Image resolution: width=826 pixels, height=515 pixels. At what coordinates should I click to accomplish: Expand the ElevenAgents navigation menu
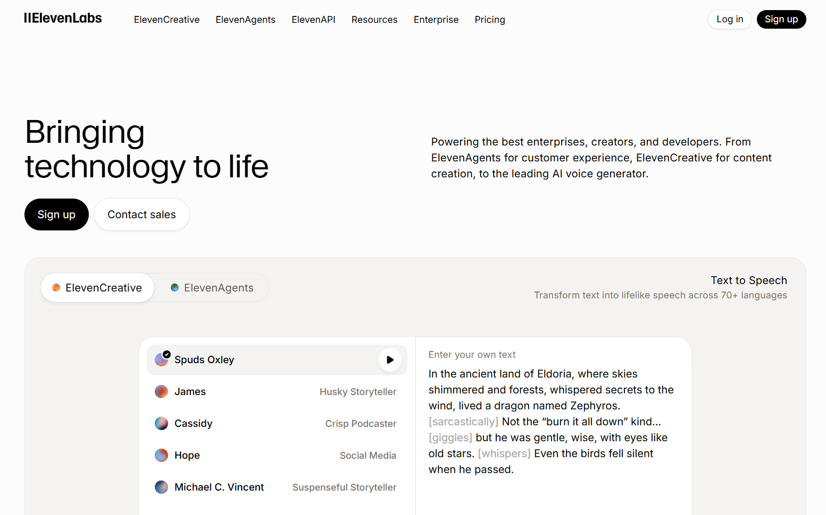point(245,20)
